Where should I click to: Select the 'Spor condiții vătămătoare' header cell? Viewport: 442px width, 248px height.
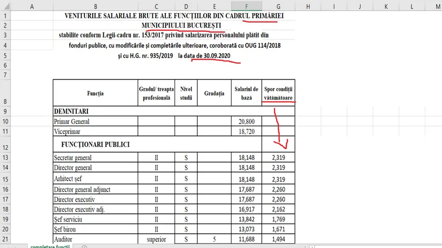[x=278, y=93]
